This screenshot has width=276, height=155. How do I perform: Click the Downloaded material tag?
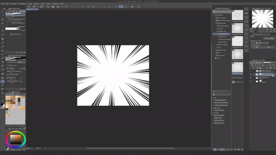coord(221,103)
